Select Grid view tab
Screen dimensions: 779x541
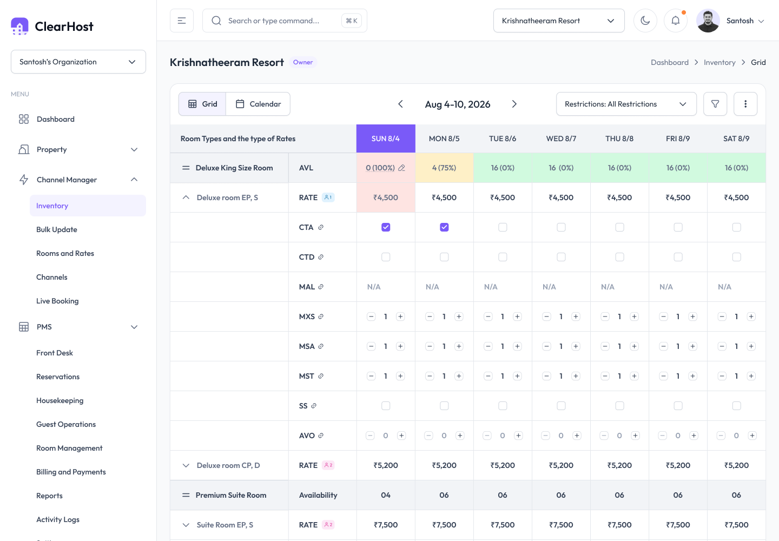click(203, 104)
